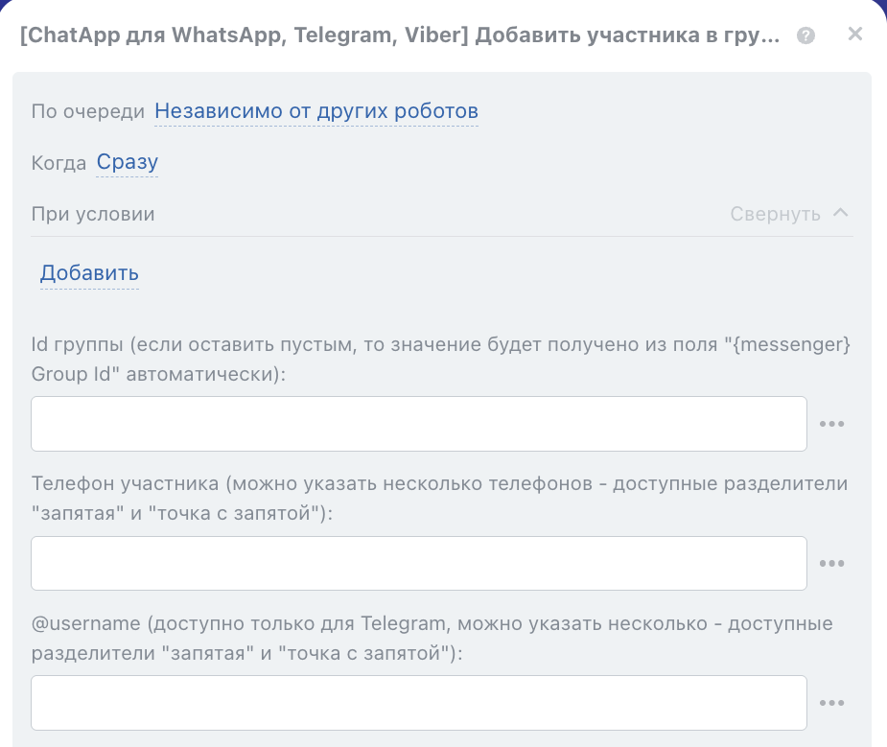The height and width of the screenshot is (747, 887).
Task: Open the 'Сразу' timing selector
Action: pos(127,163)
